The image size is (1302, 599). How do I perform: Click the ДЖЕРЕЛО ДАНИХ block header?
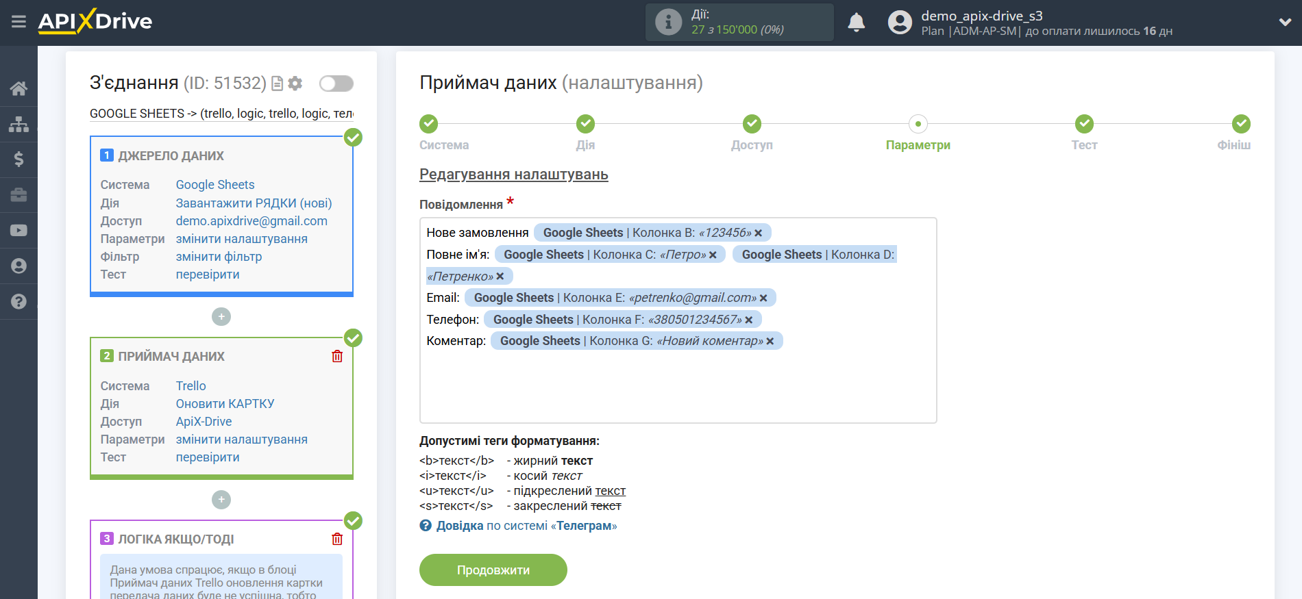[171, 156]
